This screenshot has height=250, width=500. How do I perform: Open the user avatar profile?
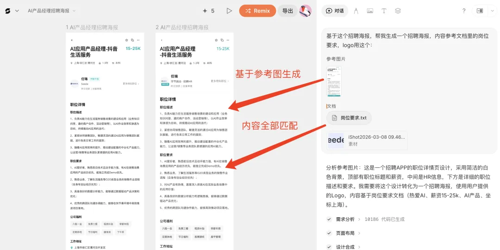coord(306,11)
